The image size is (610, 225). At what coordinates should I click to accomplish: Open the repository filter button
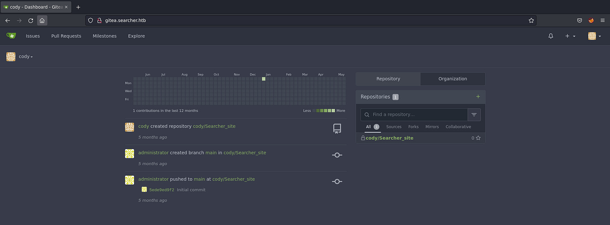(474, 114)
